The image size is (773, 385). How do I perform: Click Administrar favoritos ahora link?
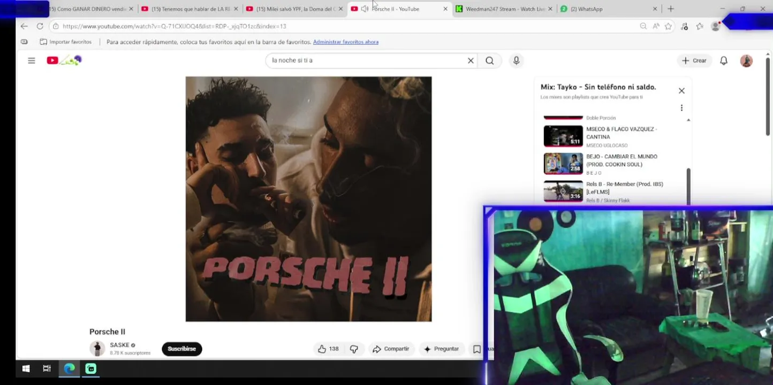[346, 42]
